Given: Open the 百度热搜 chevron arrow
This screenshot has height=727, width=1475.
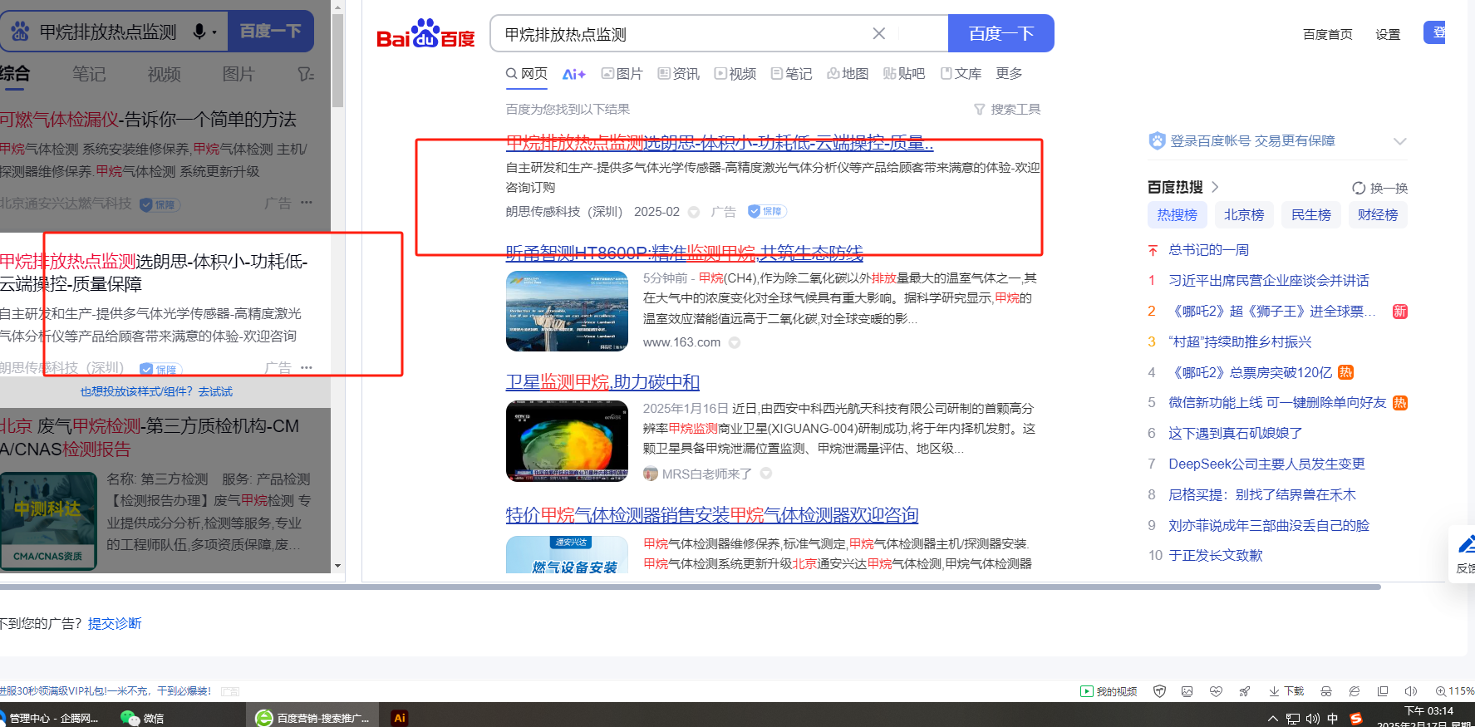Looking at the screenshot, I should coord(1215,187).
